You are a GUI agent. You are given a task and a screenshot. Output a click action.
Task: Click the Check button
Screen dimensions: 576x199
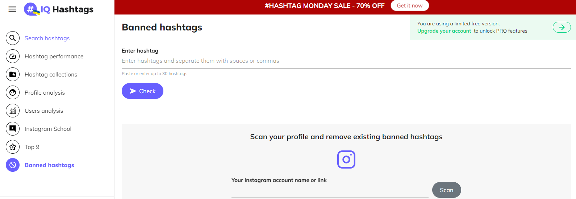142,91
